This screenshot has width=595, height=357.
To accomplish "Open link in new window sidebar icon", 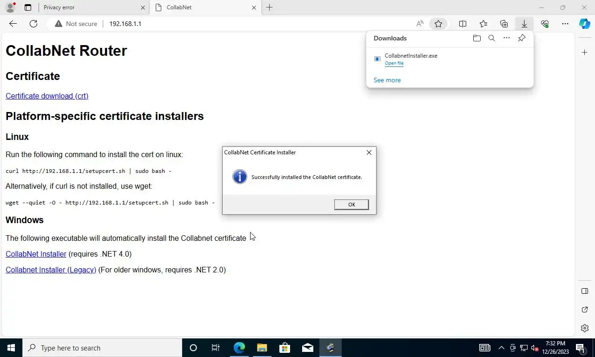I will pyautogui.click(x=585, y=310).
